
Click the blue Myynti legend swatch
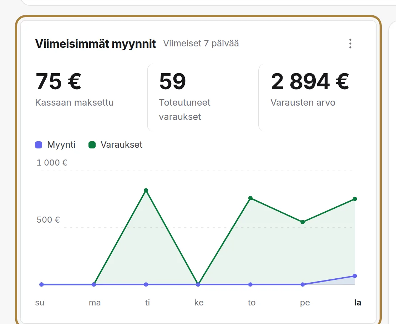39,145
